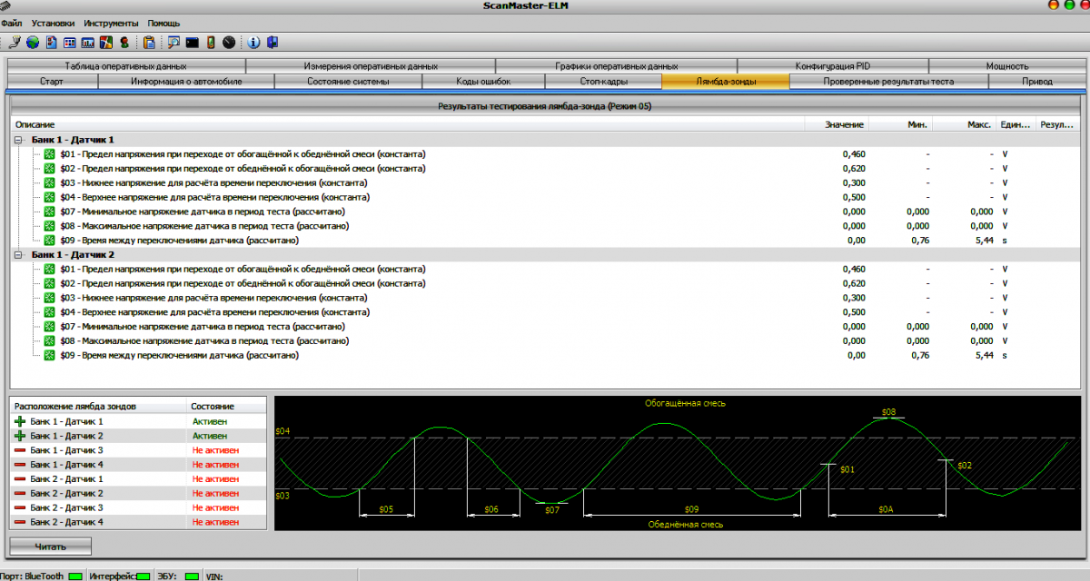The width and height of the screenshot is (1090, 581).
Task: Click the four-color flag toolbar icon
Action: click(106, 42)
